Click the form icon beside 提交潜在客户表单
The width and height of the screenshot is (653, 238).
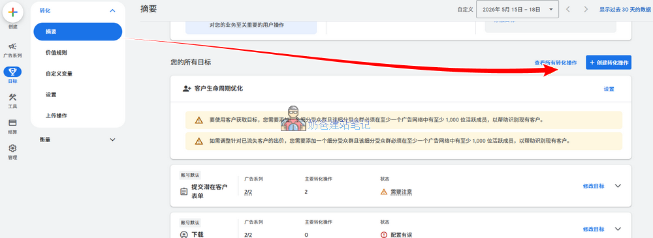tap(183, 192)
